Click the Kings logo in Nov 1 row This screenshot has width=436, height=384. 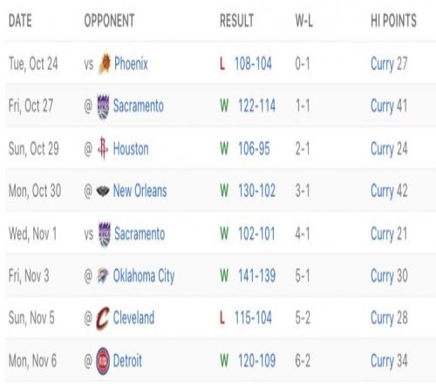click(x=105, y=234)
